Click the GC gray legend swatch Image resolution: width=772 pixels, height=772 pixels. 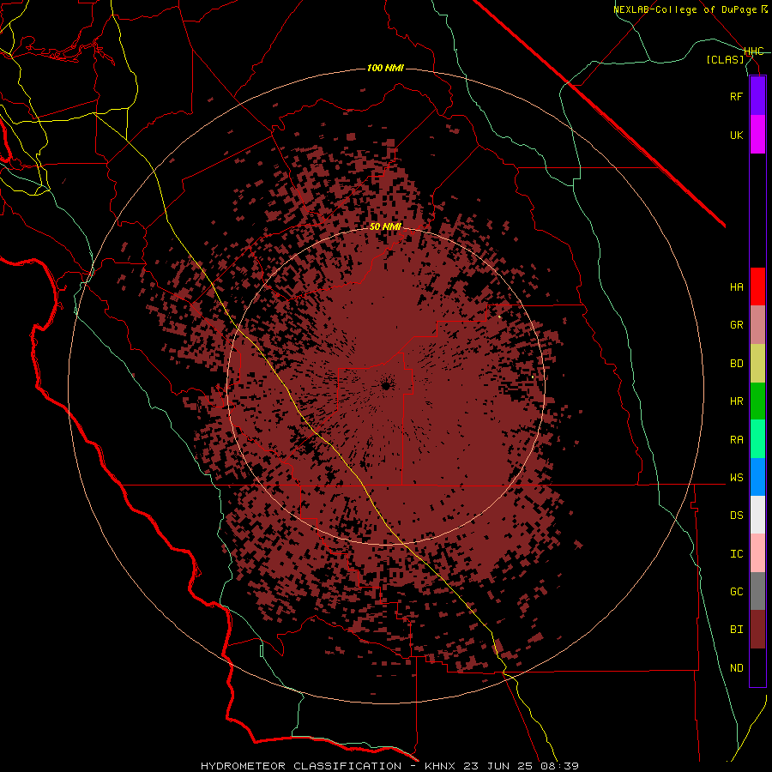pos(757,591)
